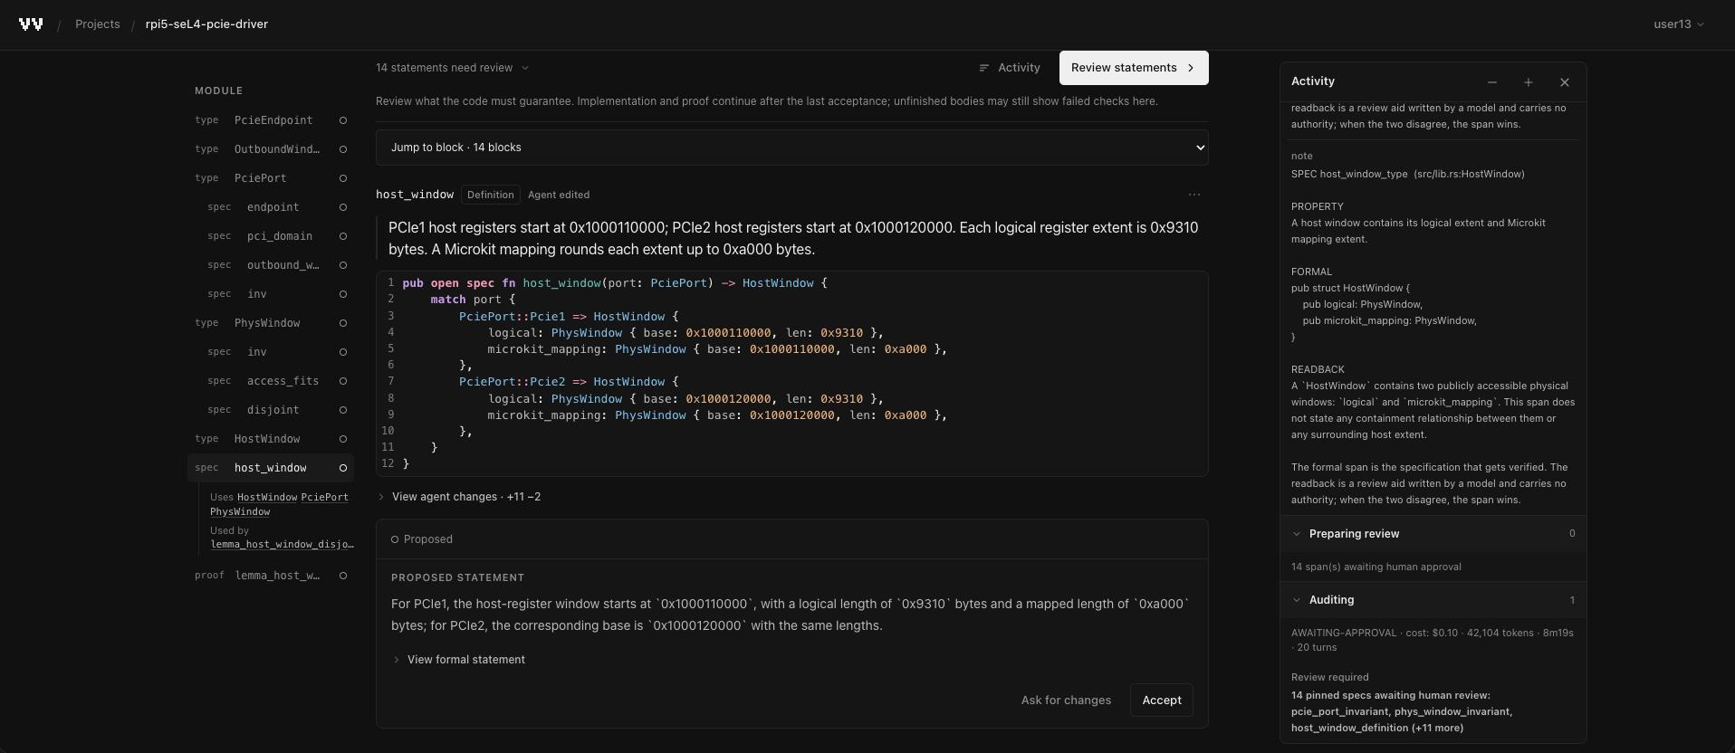This screenshot has height=753, width=1735.
Task: Click status circle next to host_window spec
Action: [x=343, y=468]
